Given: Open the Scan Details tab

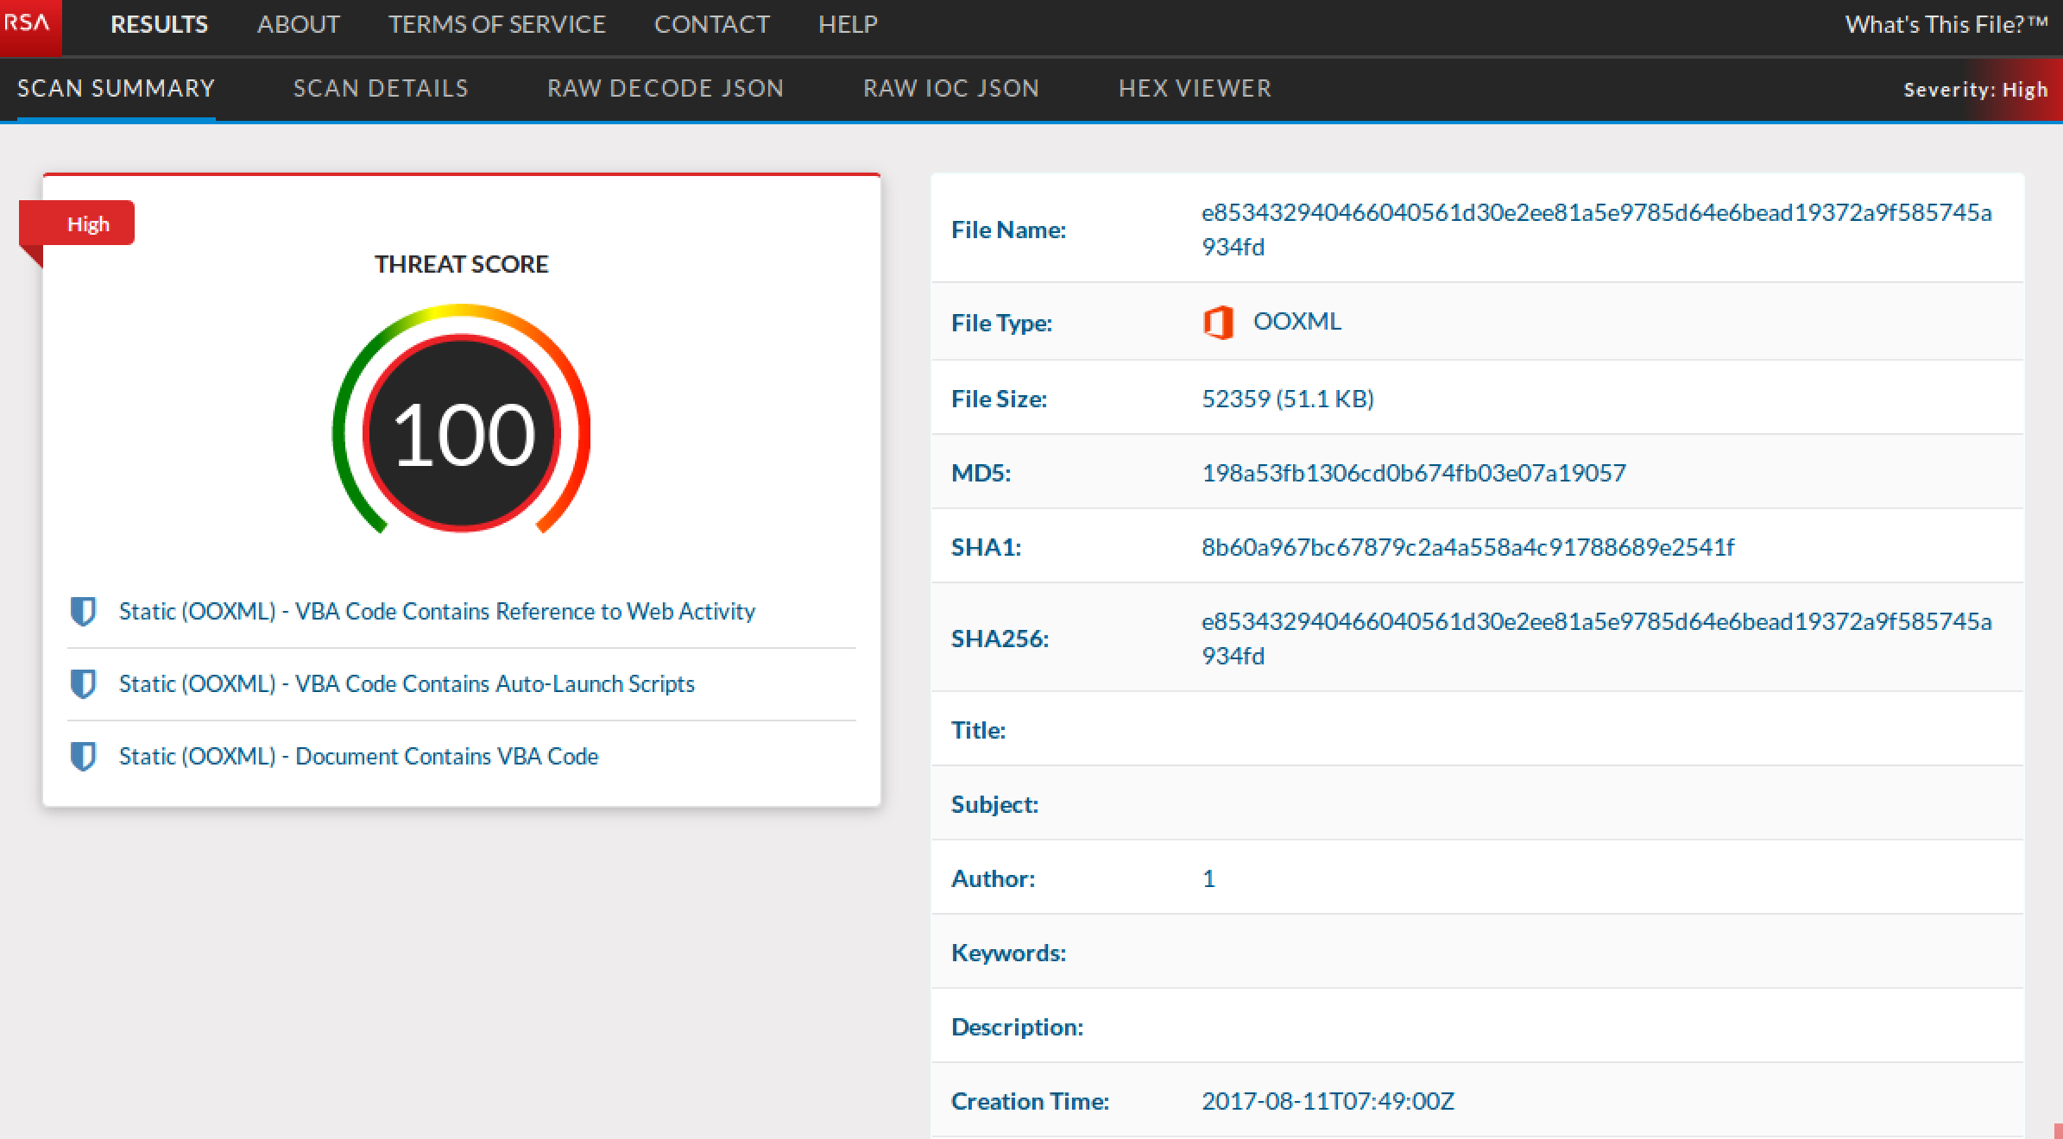Looking at the screenshot, I should 381,88.
